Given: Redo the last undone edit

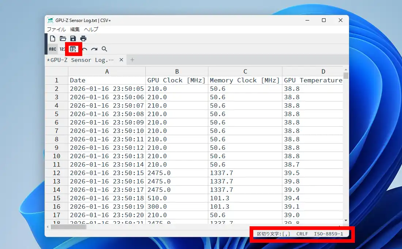Looking at the screenshot, I should click(94, 49).
